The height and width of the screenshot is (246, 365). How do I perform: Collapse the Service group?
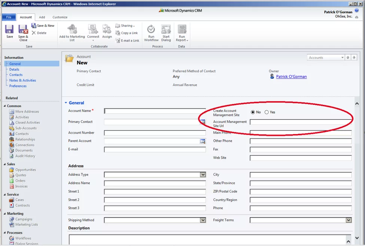[4, 194]
